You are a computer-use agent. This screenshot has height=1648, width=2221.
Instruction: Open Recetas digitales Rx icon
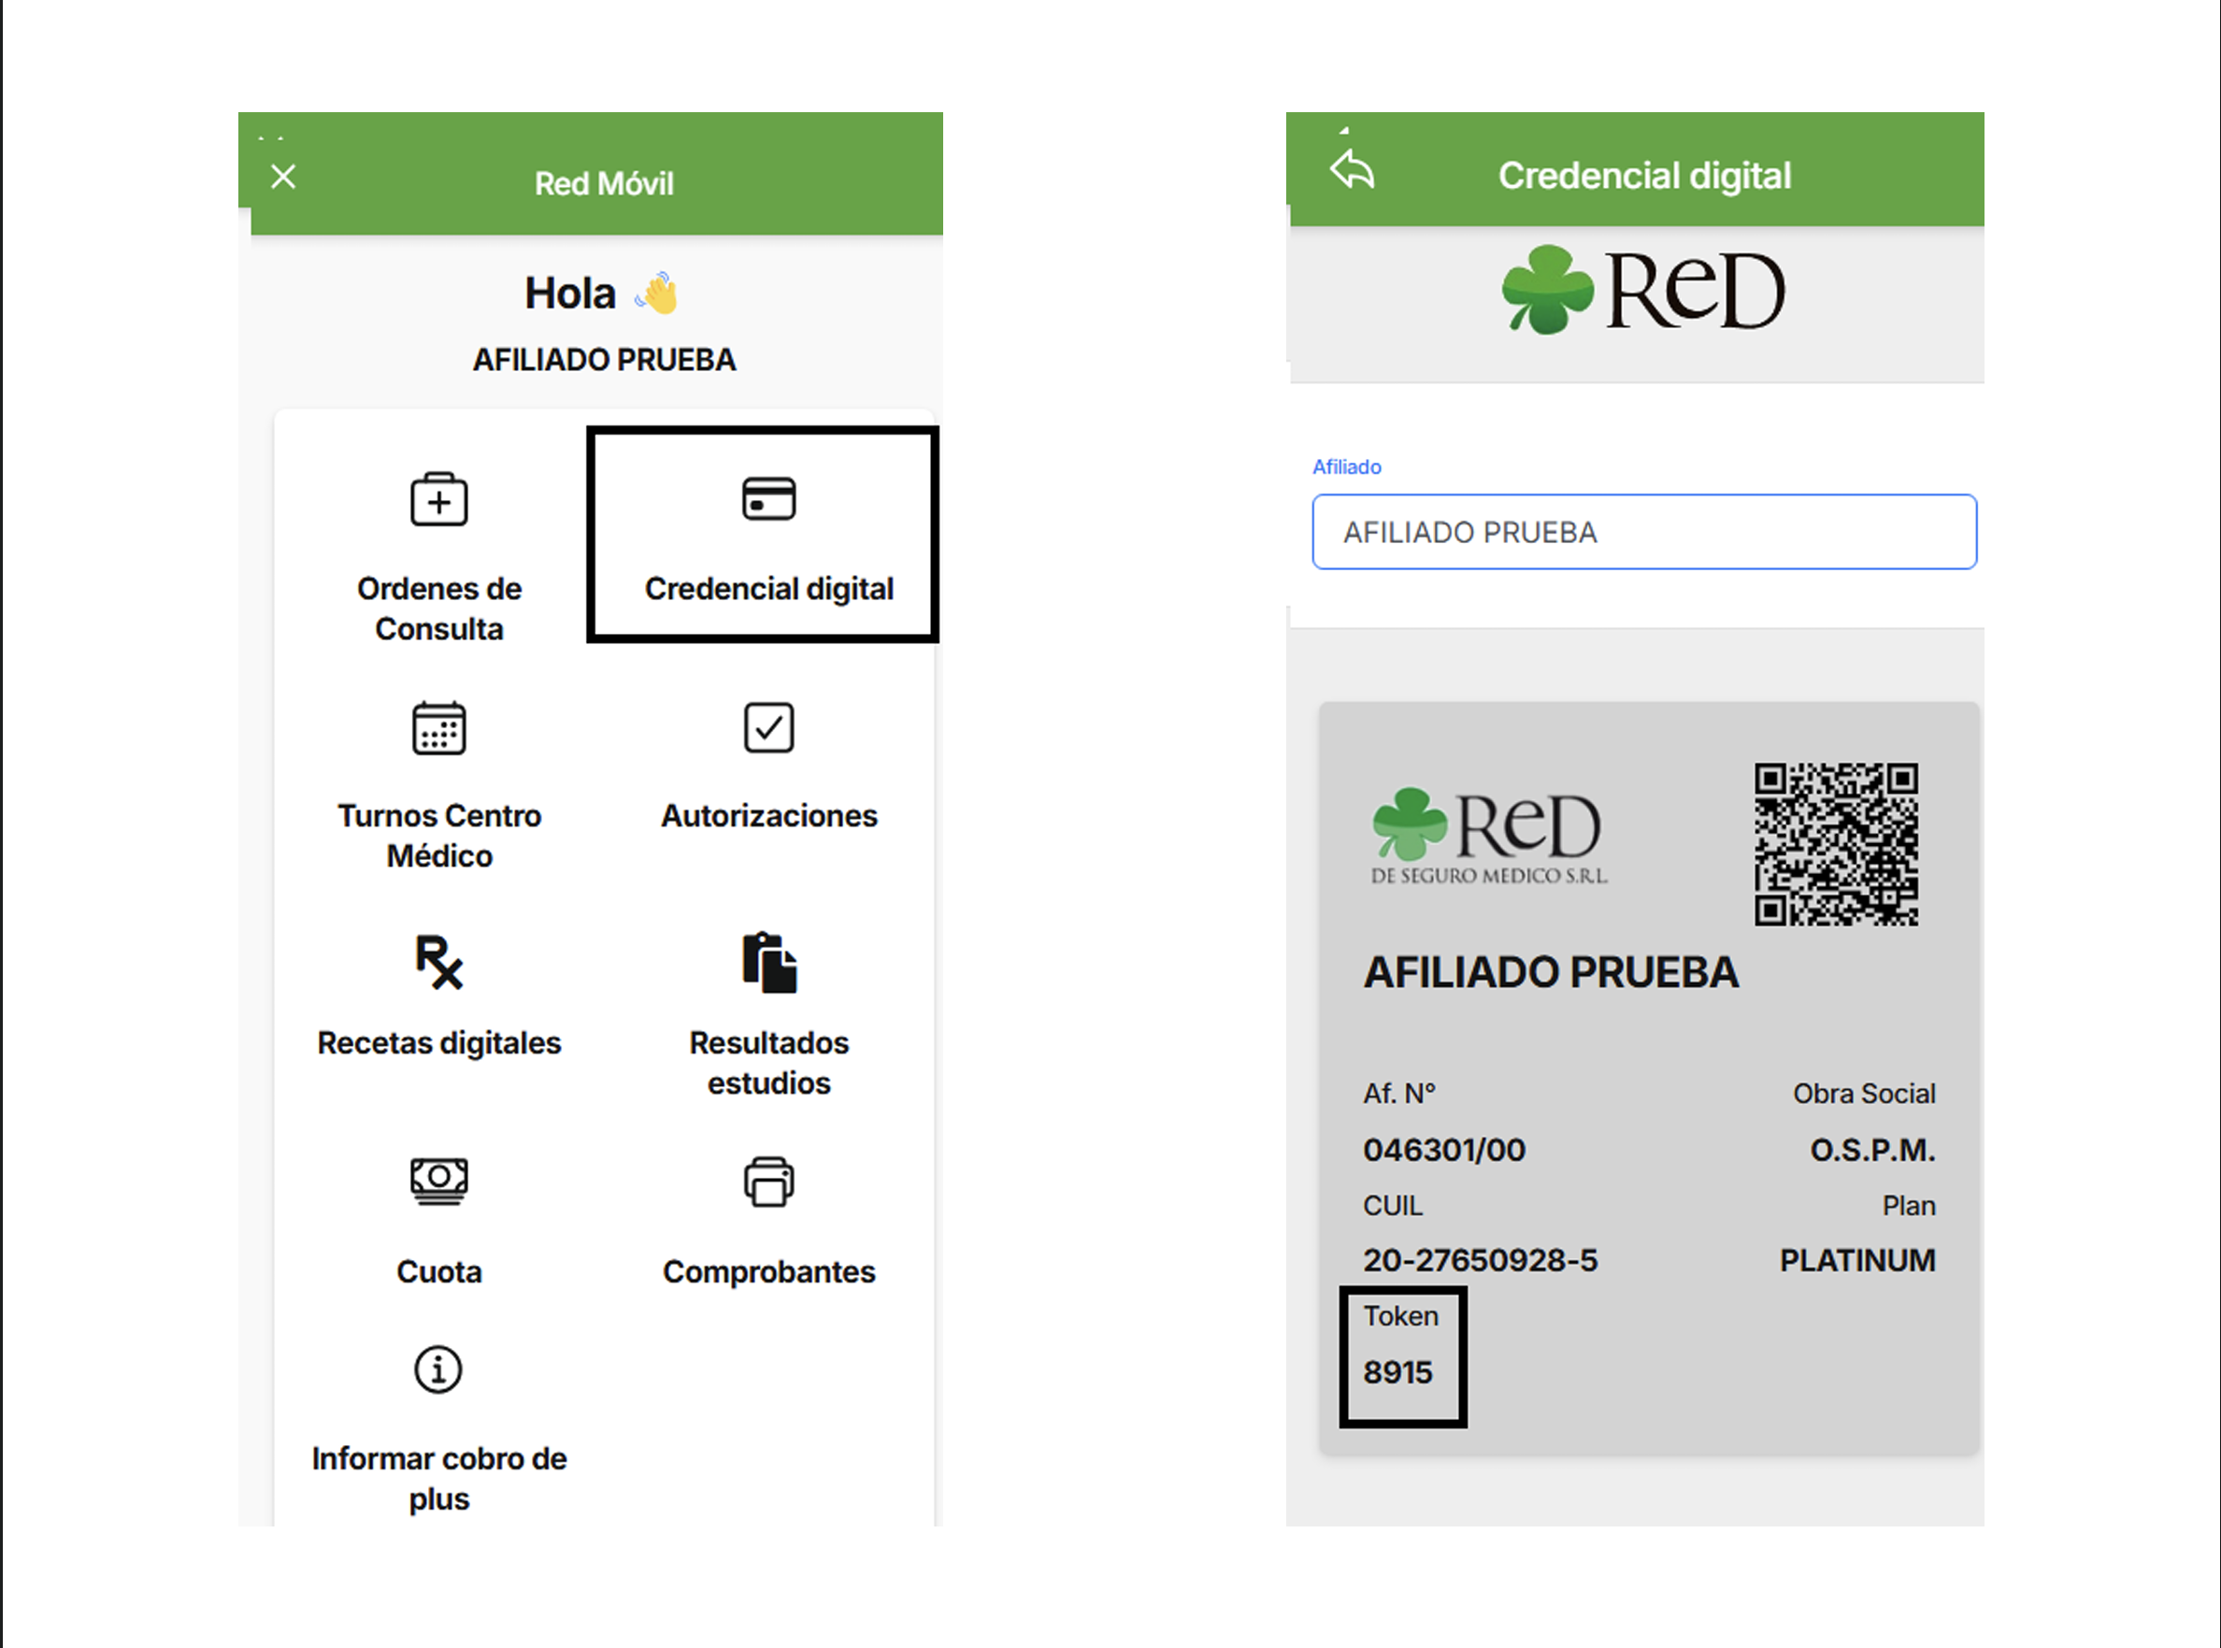(438, 962)
